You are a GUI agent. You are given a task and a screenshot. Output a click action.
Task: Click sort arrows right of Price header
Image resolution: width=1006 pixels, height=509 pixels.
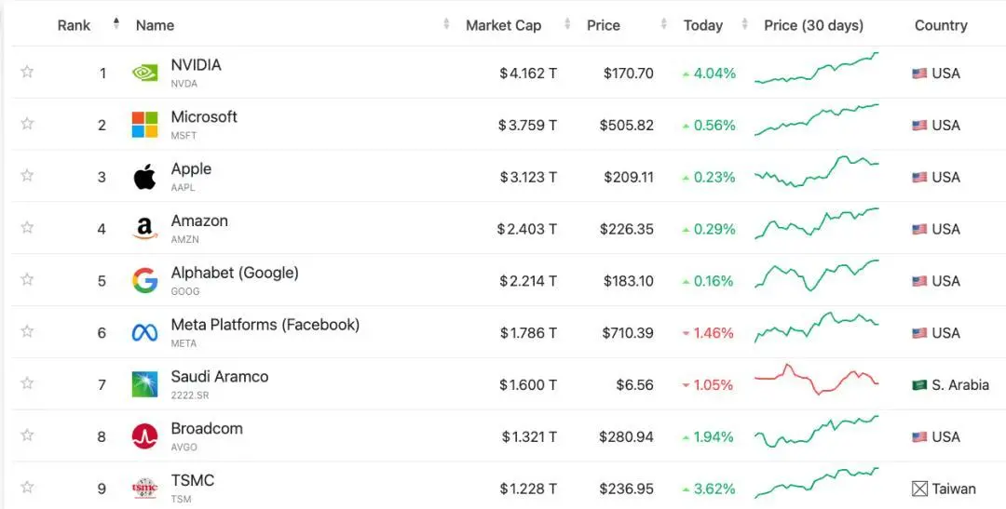pyautogui.click(x=664, y=24)
